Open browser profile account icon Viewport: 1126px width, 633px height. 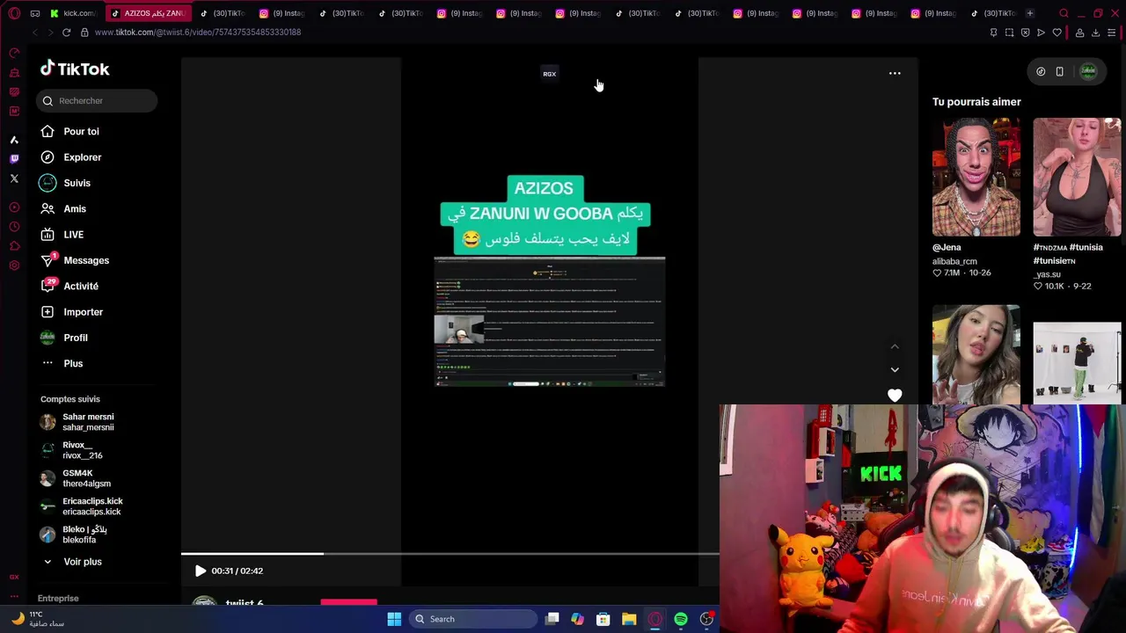coord(1079,33)
